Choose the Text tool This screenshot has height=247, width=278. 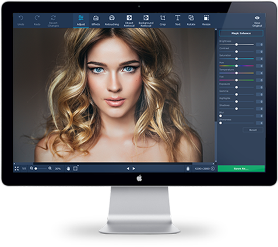click(x=177, y=20)
